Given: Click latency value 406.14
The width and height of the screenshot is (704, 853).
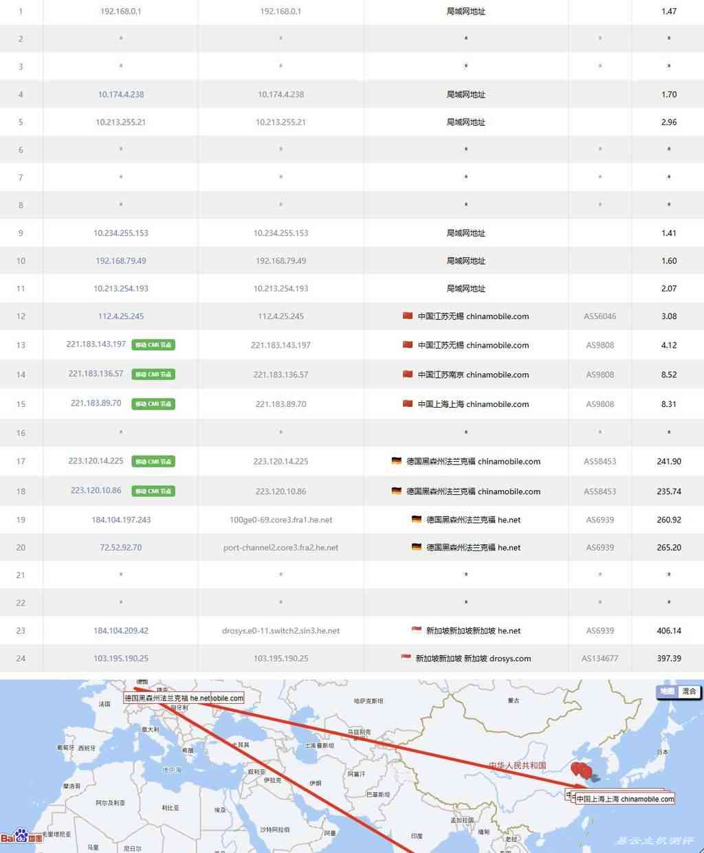Looking at the screenshot, I should tap(669, 630).
